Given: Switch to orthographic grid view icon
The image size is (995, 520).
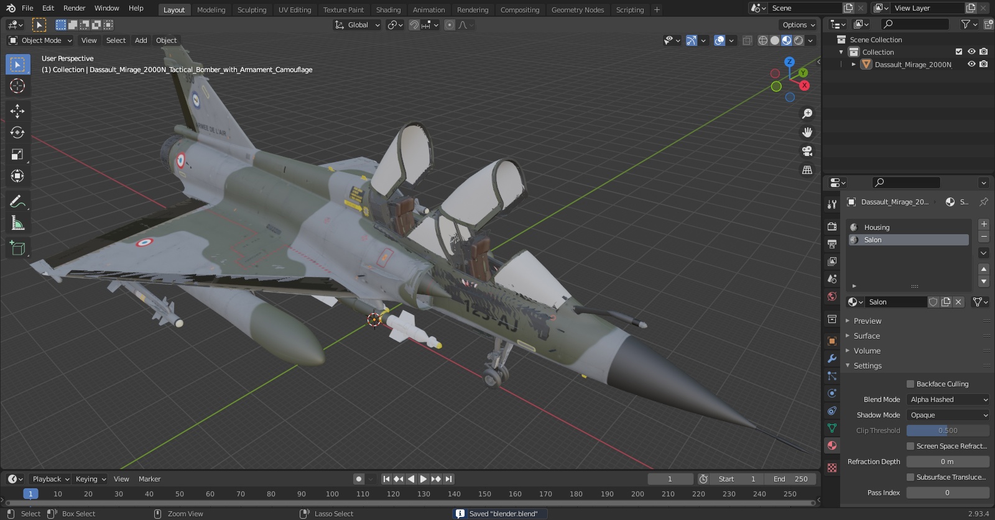Looking at the screenshot, I should pos(807,170).
